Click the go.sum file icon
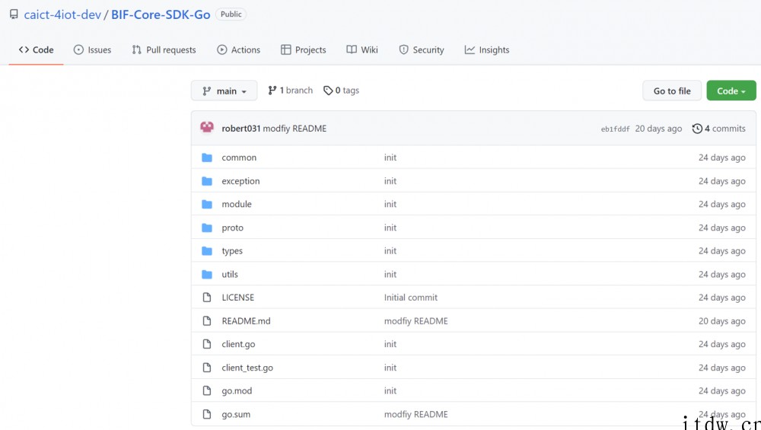Viewport: 761px width, 430px height. [x=207, y=414]
